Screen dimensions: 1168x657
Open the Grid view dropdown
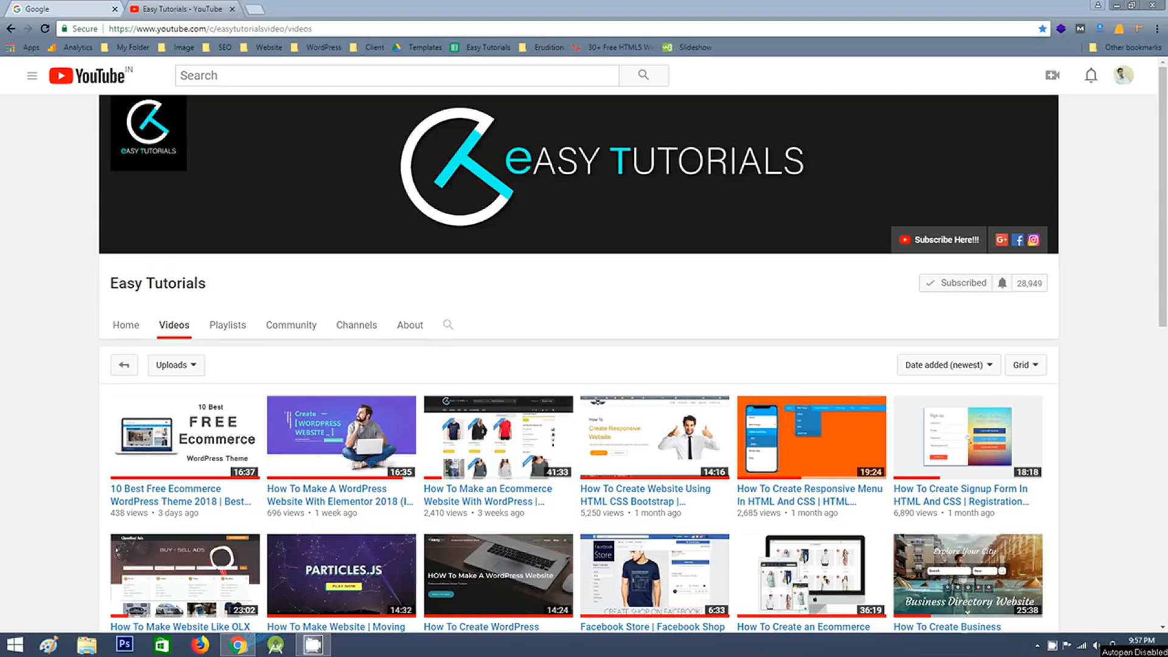[x=1026, y=365]
